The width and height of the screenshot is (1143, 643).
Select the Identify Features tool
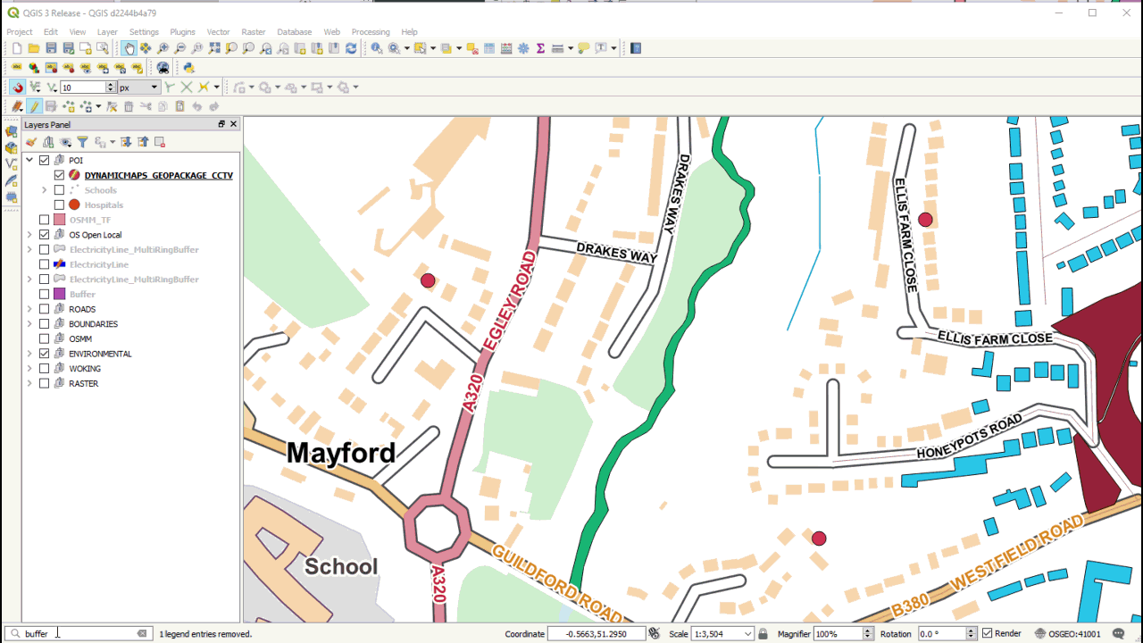pyautogui.click(x=377, y=48)
